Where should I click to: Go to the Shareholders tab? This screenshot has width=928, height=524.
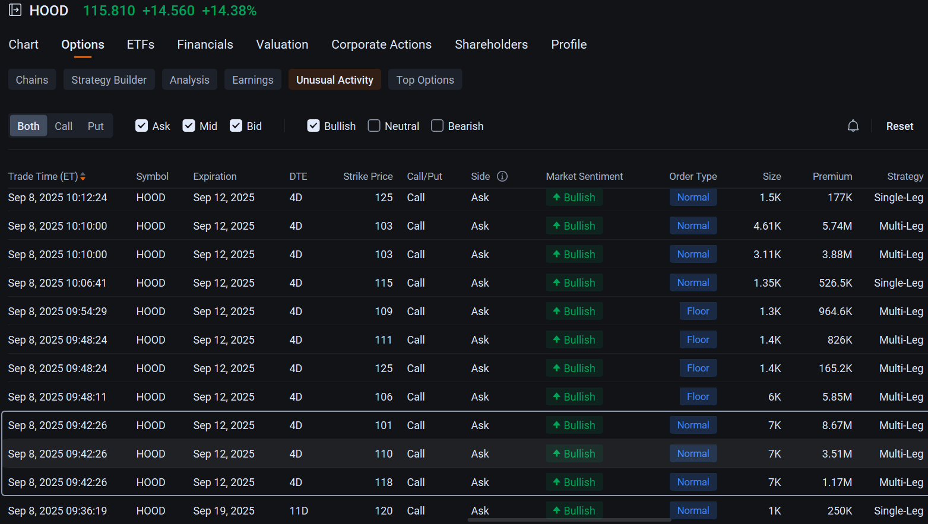(x=492, y=45)
